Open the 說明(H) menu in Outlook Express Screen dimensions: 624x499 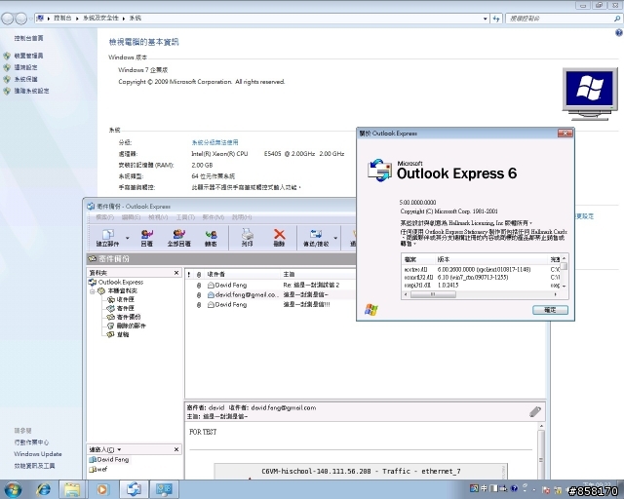pos(242,217)
